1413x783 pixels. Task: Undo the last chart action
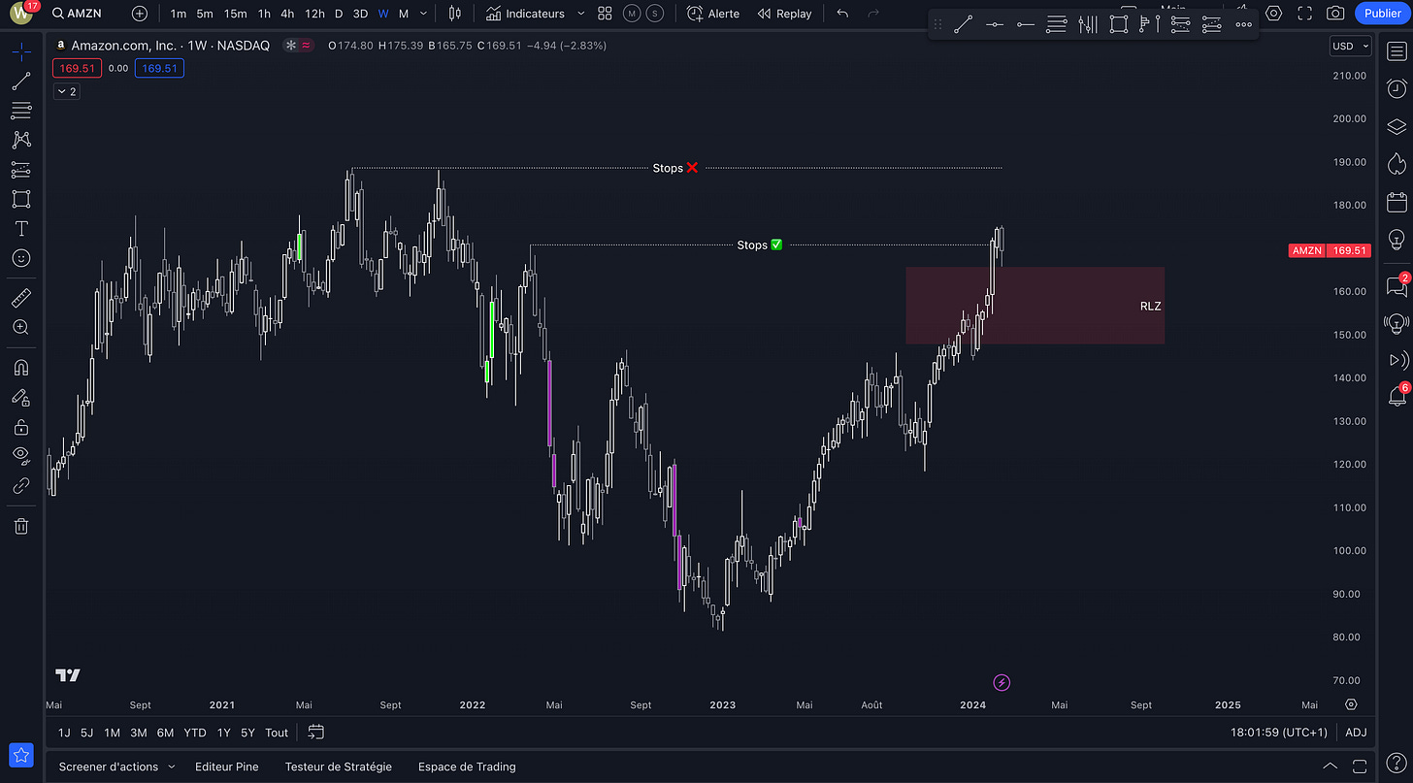[841, 14]
